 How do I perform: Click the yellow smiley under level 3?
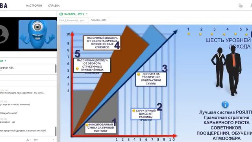click(212, 34)
